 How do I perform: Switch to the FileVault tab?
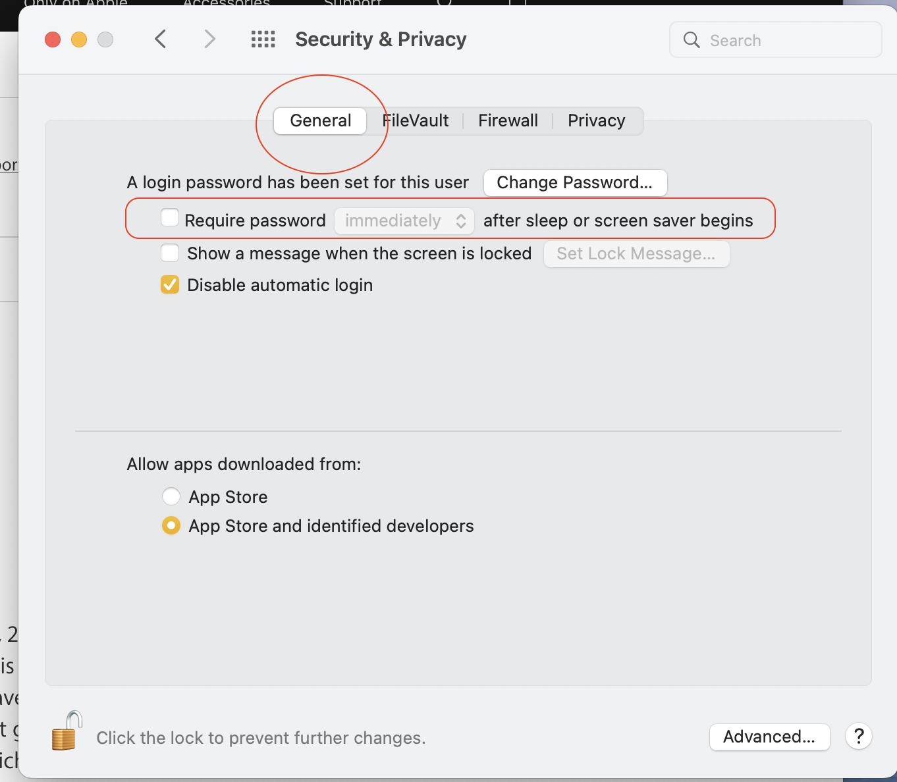tap(417, 120)
